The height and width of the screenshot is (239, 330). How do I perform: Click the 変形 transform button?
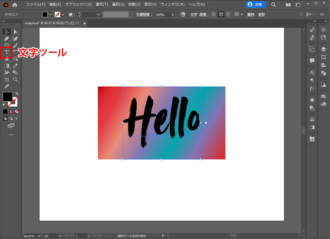tap(261, 14)
